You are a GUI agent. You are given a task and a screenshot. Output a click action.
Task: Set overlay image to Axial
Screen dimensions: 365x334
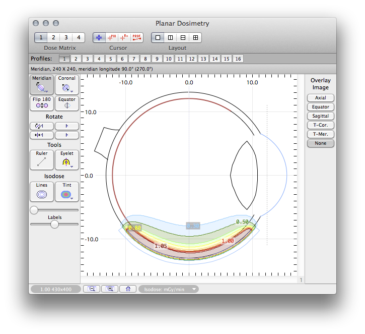[x=321, y=98]
